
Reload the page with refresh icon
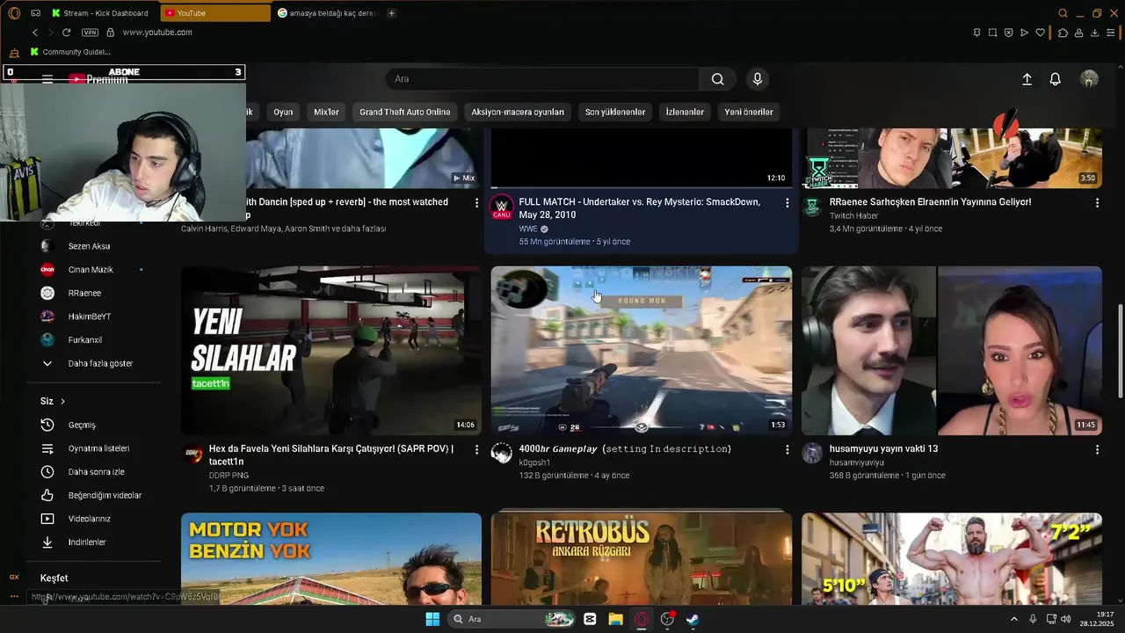coord(66,33)
